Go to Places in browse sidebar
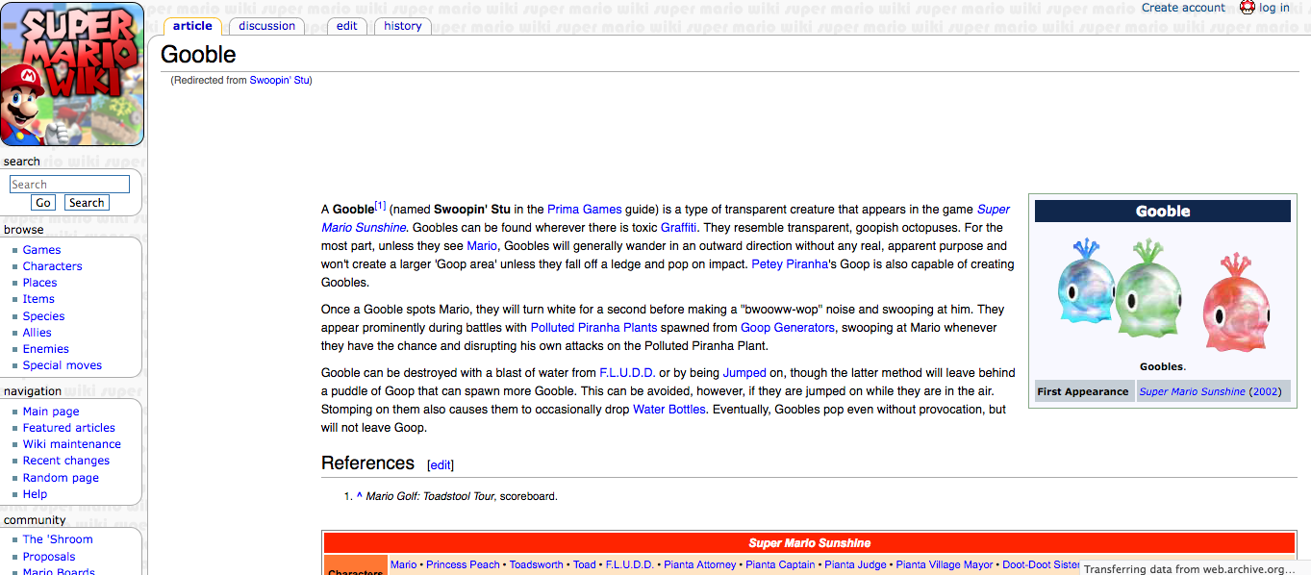The width and height of the screenshot is (1311, 575). [40, 283]
